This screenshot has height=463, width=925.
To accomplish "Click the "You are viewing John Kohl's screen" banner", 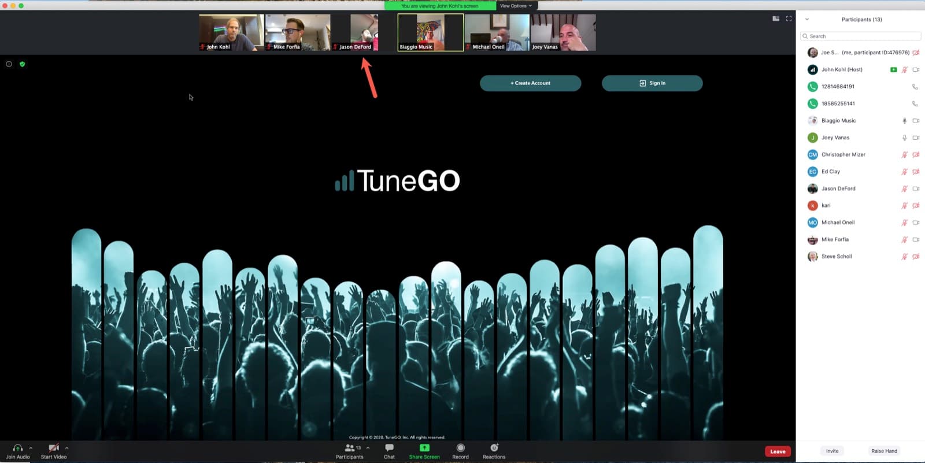I will pyautogui.click(x=440, y=6).
